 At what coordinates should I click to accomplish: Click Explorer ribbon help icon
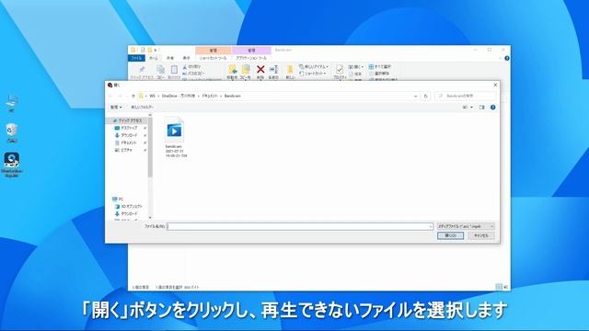pos(507,58)
